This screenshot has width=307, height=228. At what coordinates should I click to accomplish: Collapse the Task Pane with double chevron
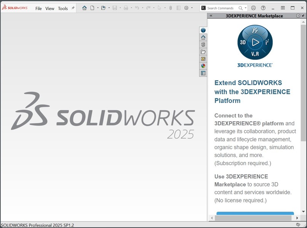pyautogui.click(x=211, y=16)
